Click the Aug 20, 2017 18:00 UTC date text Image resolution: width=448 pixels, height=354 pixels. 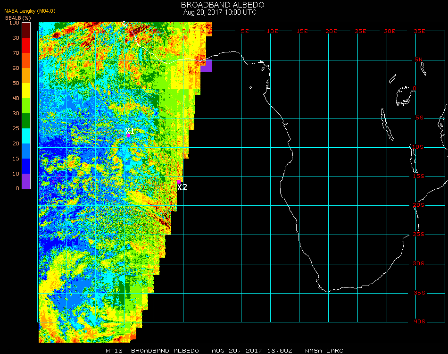tap(220, 12)
